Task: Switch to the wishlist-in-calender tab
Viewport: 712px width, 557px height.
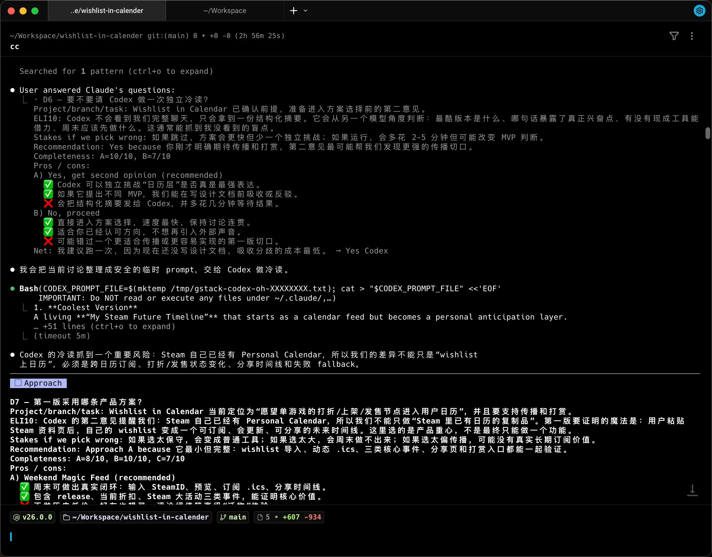Action: [107, 11]
